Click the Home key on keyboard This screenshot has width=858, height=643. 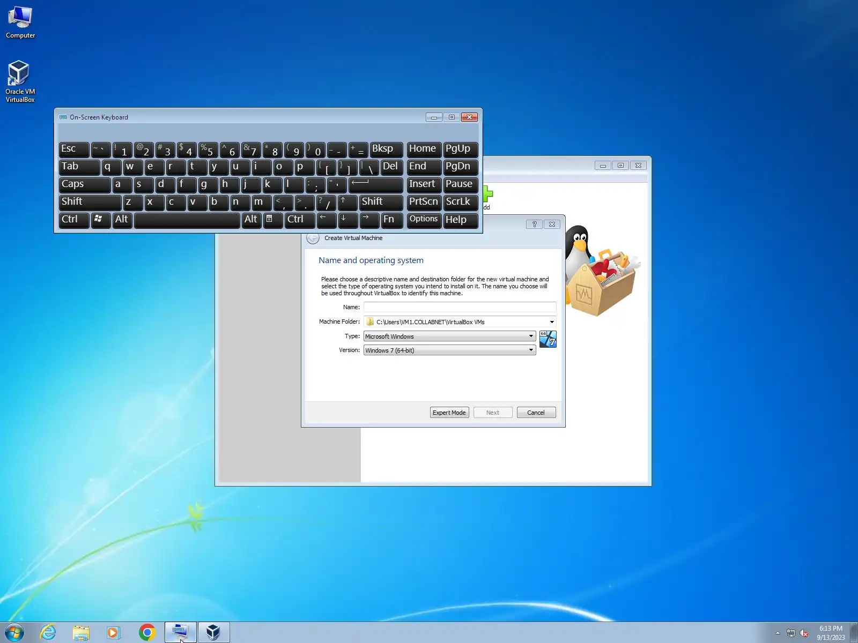[x=424, y=149]
